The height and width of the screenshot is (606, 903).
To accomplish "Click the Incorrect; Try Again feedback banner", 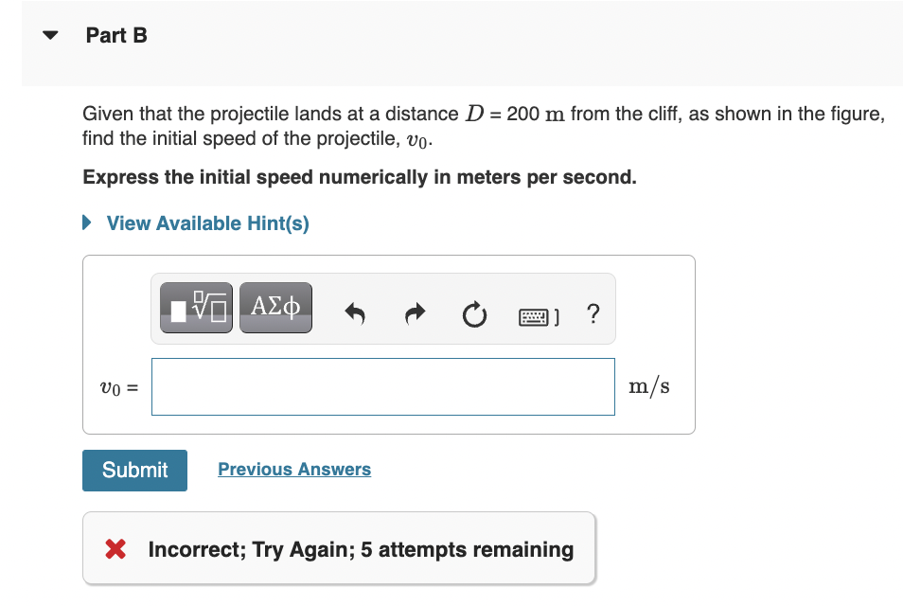I will click(x=338, y=549).
